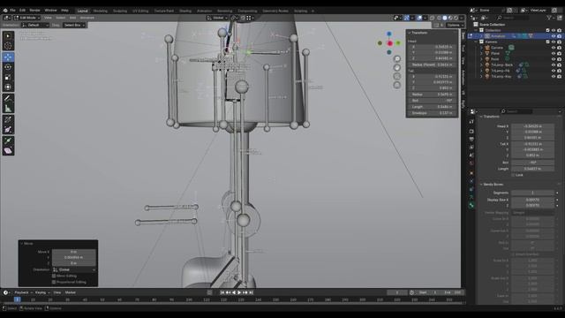The width and height of the screenshot is (565, 318).
Task: Open the timeline Marker menu
Action: [x=71, y=292]
